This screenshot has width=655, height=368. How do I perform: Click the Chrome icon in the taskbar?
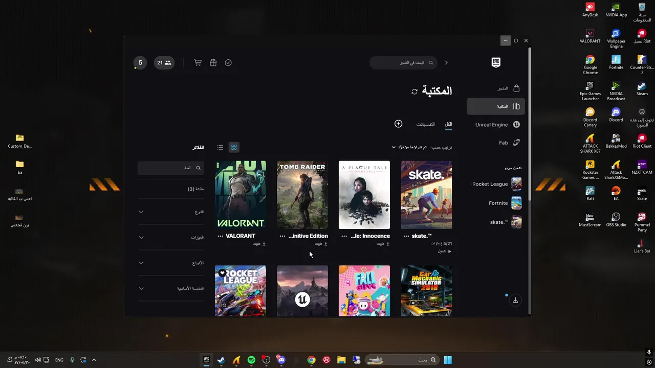point(311,360)
